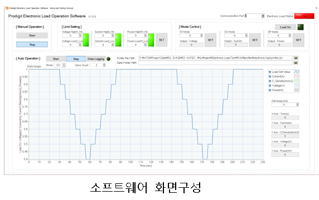
Task: Toggle the Load Set Value checkbox
Action: click(270, 72)
